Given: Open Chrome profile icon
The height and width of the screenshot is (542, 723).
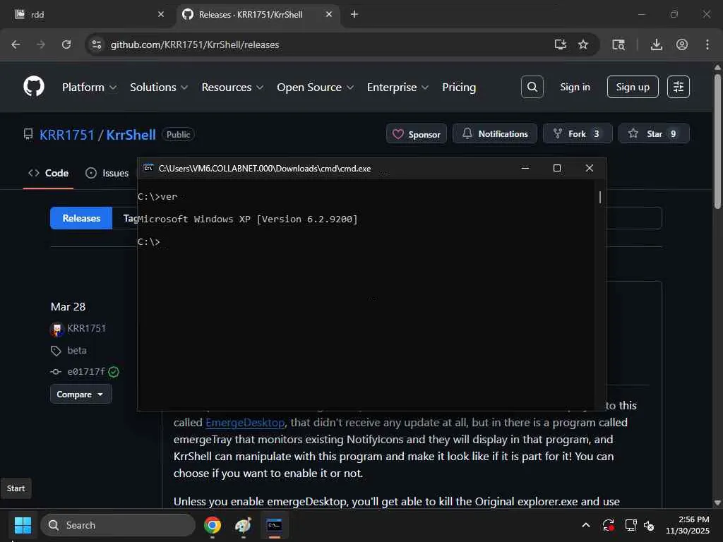Looking at the screenshot, I should [682, 44].
